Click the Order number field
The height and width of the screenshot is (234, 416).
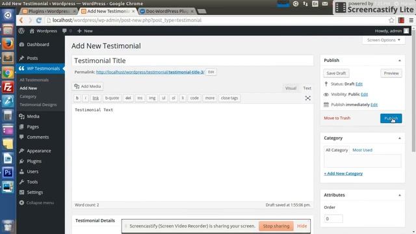click(333, 218)
